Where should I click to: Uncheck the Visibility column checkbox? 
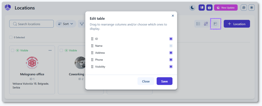(x=171, y=67)
